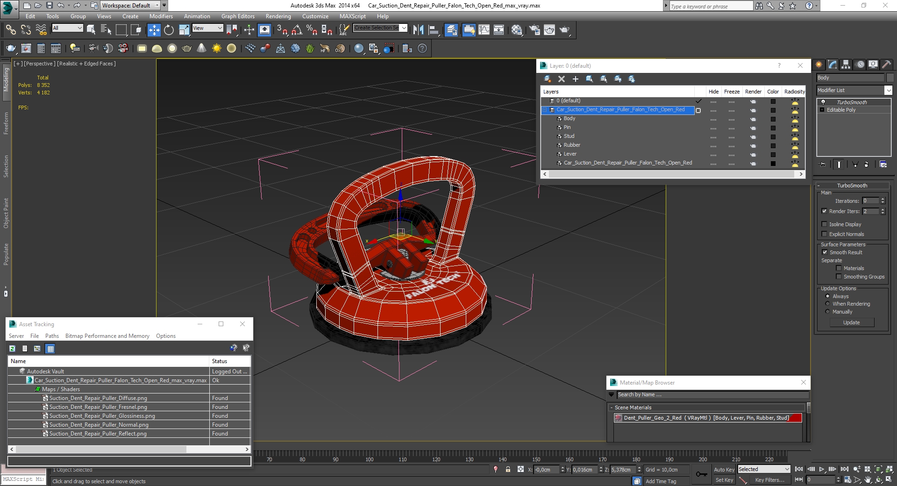Click the Search by Name field
The image size is (897, 486).
(712, 395)
